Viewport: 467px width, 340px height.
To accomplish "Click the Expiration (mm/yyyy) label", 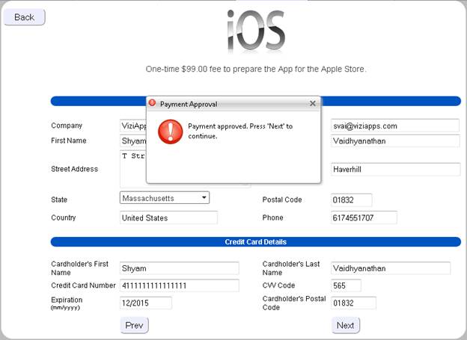I will (67, 303).
